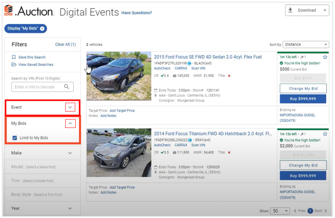This screenshot has width=335, height=218.
Task: Click the title red X icon on 2014 Focus
Action: point(229,152)
